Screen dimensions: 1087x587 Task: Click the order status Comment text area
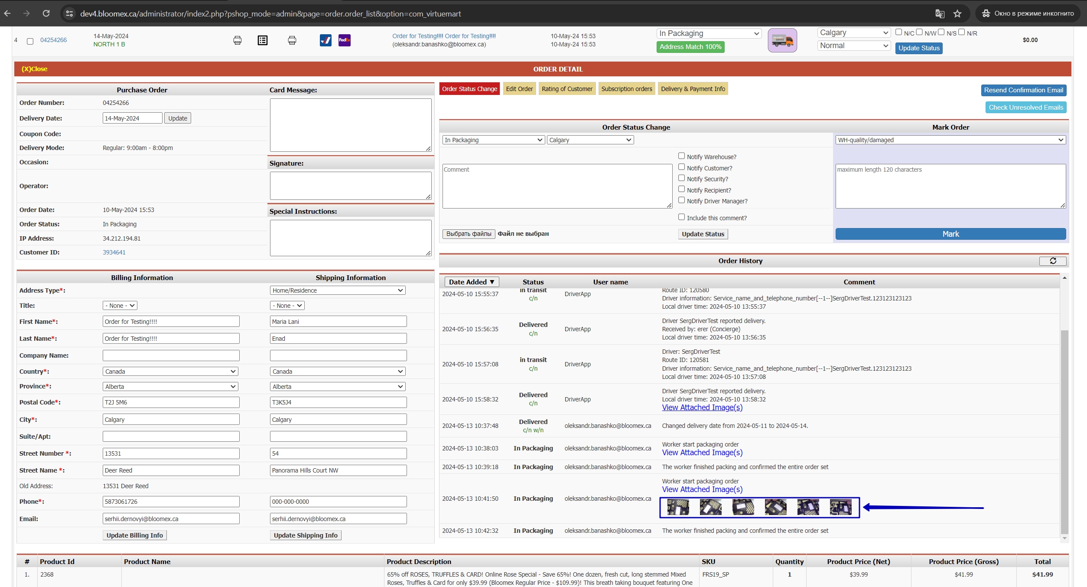point(557,186)
